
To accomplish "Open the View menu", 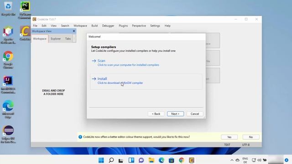I will pos(53,26).
